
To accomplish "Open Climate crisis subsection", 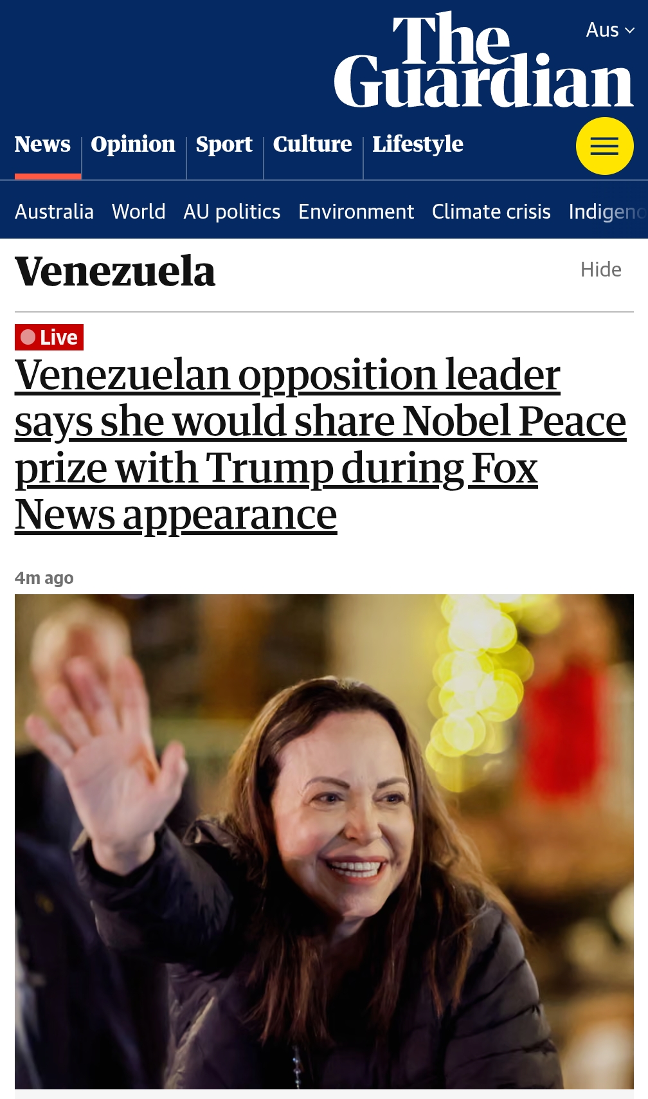I will 491,212.
